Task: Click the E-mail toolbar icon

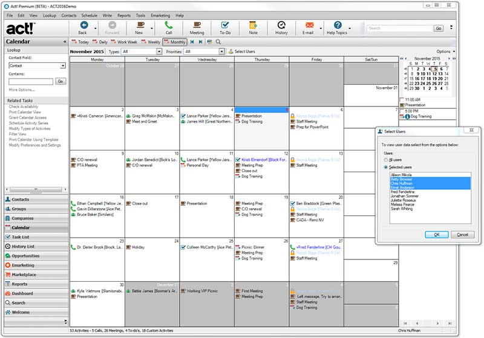Action: point(309,25)
